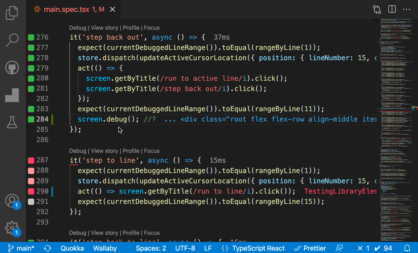Click the underlined 'it' on line 287
418x253 pixels.
tap(74, 160)
